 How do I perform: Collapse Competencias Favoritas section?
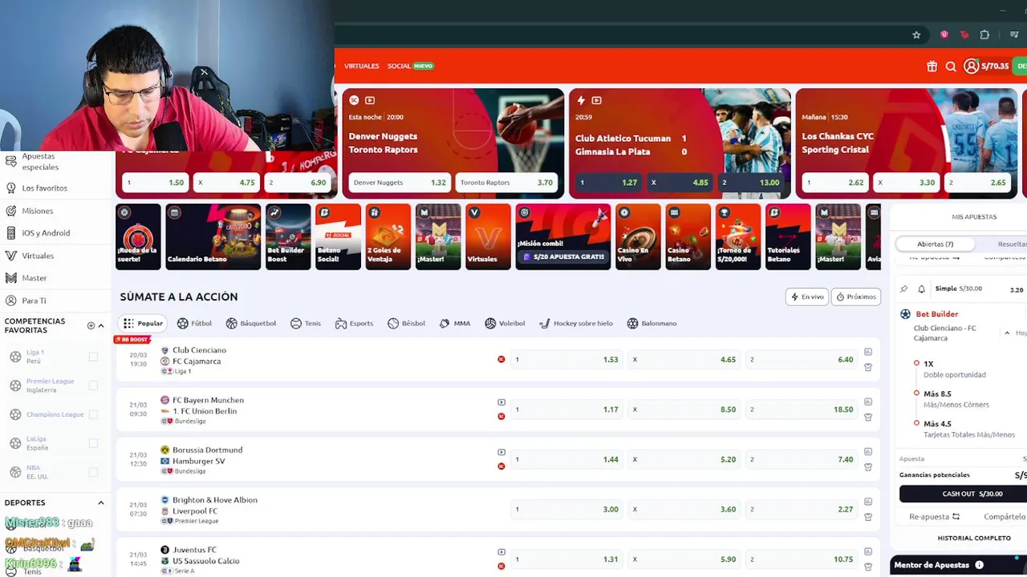coord(101,325)
